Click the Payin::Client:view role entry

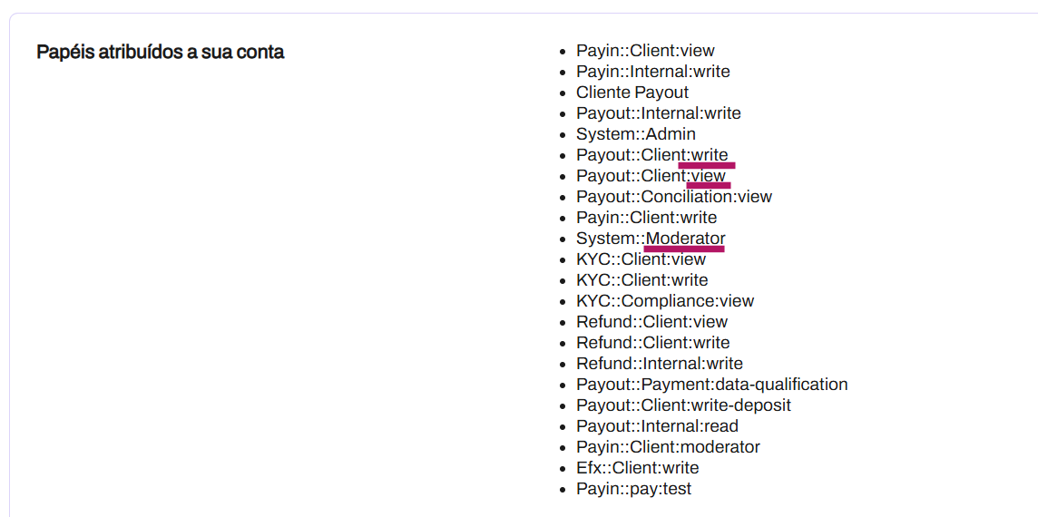coord(645,50)
